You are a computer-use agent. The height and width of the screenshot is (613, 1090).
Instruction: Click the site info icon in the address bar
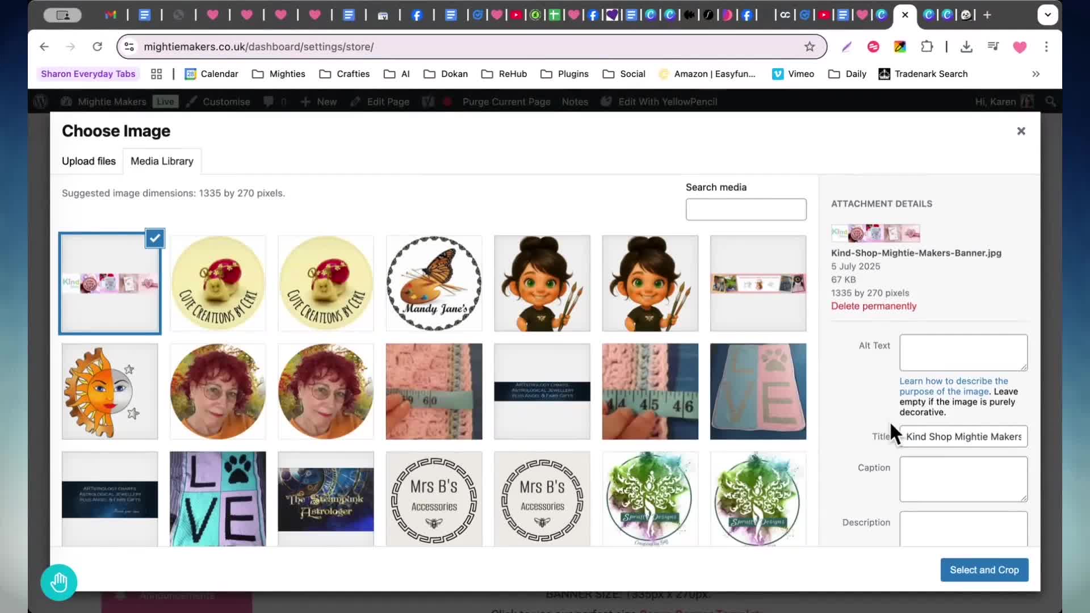point(129,47)
